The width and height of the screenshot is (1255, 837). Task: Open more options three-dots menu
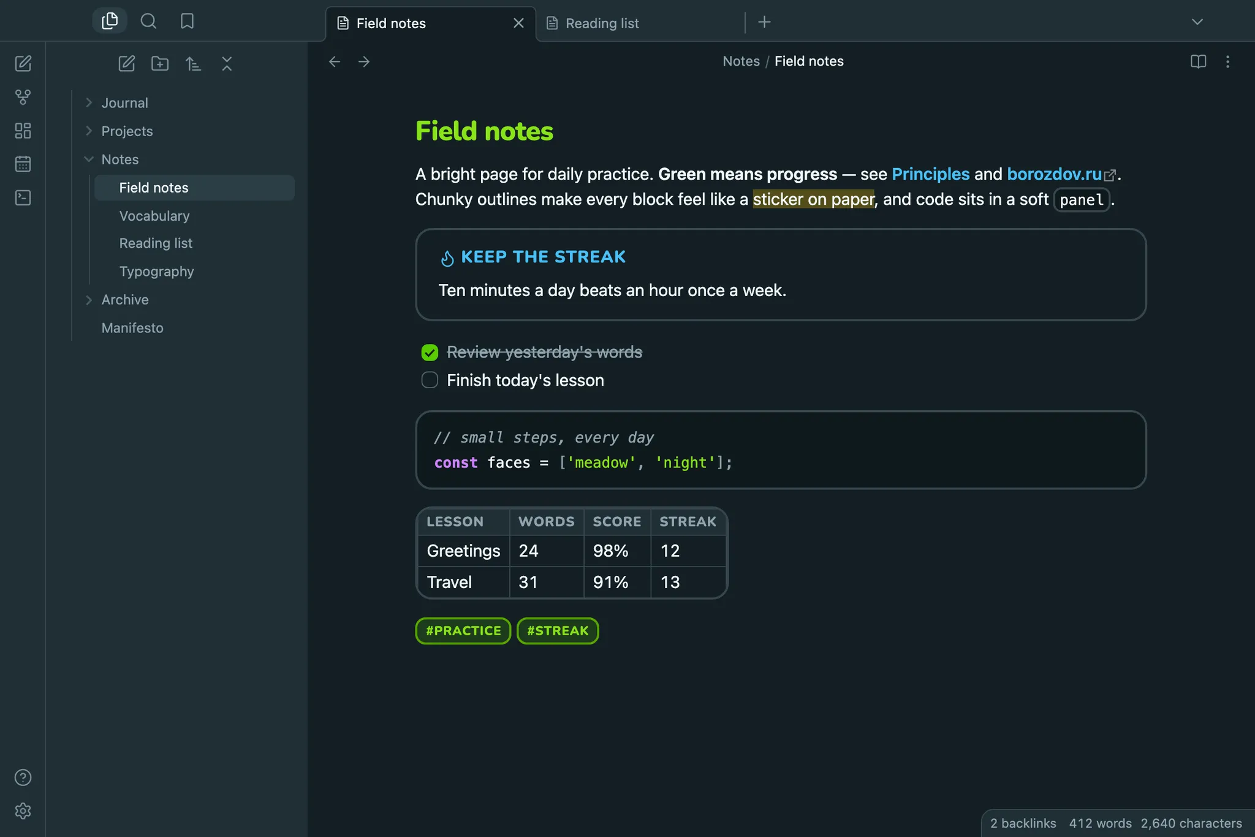[1227, 61]
